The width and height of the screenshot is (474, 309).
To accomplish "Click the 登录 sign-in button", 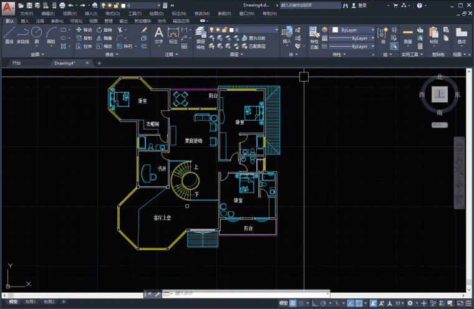I will tap(359, 5).
